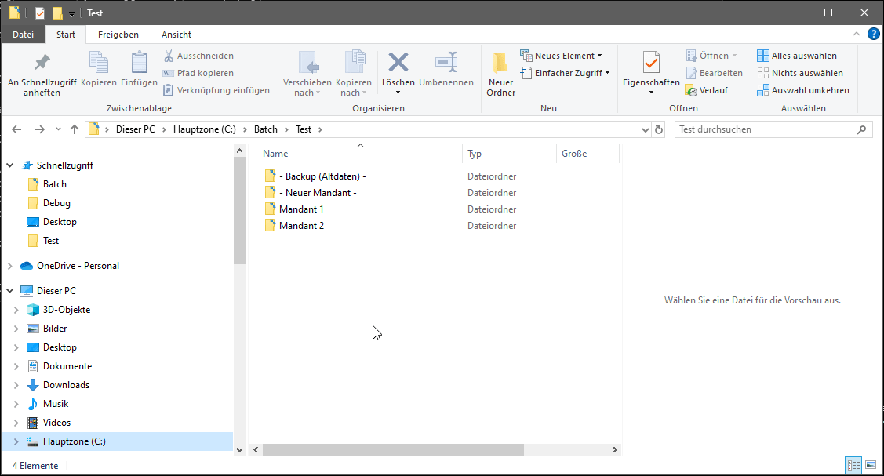Click the blue help question mark icon

click(873, 35)
